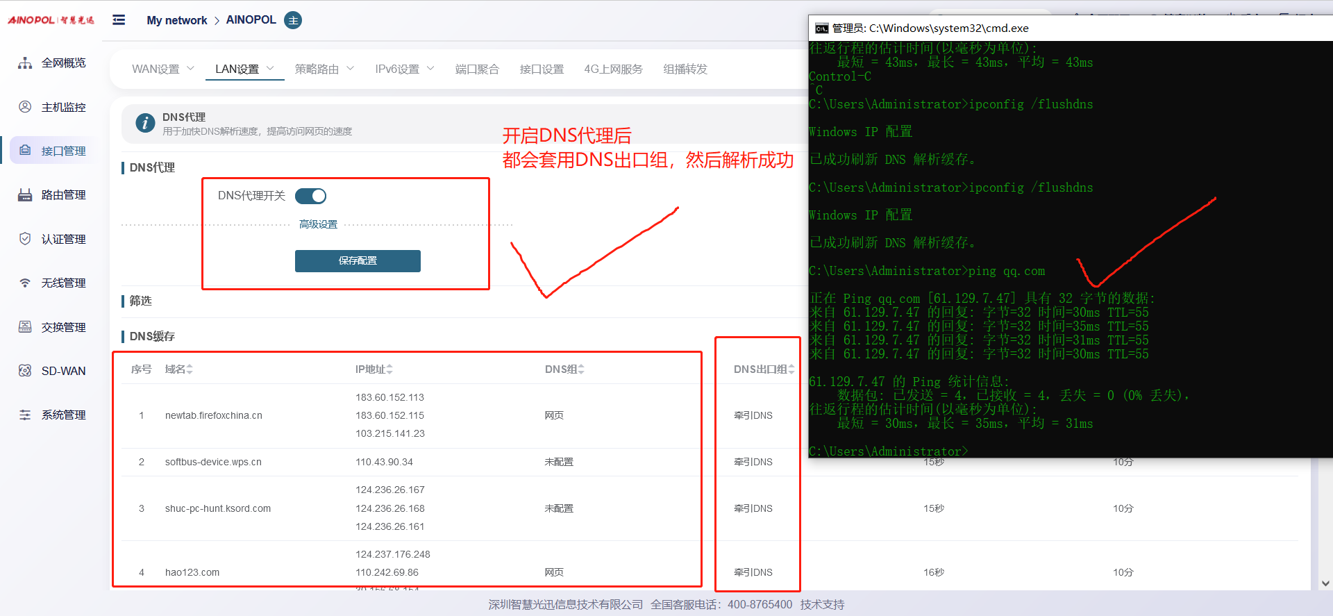
Task: Open 认证管理 shield icon
Action: [25, 239]
